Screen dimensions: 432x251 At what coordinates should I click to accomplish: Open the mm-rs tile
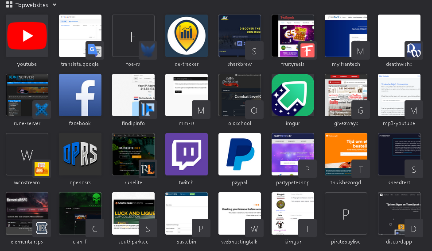[x=187, y=95]
